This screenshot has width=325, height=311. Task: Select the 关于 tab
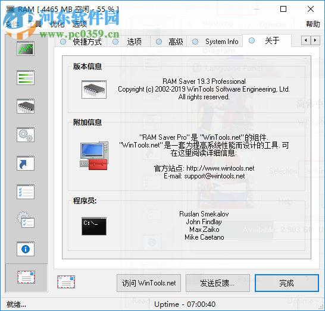pyautogui.click(x=267, y=40)
